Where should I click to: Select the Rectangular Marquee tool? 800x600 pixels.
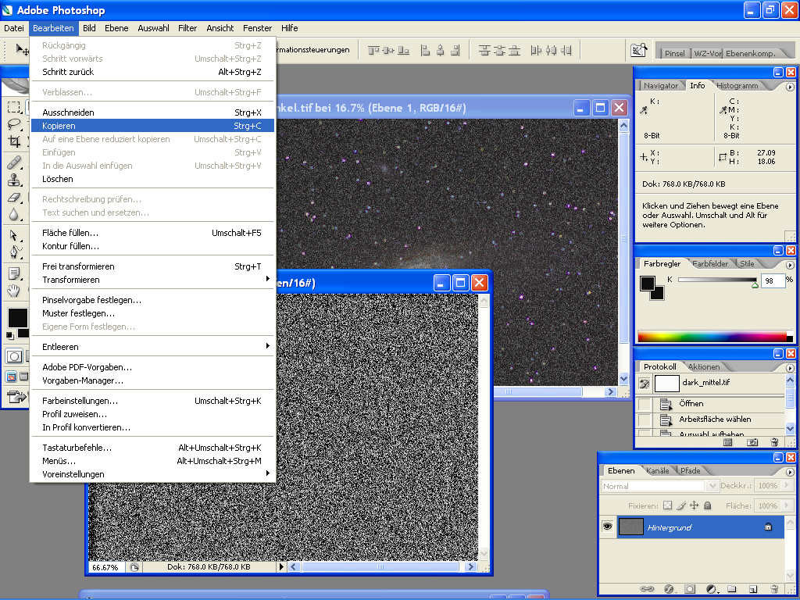(14, 106)
